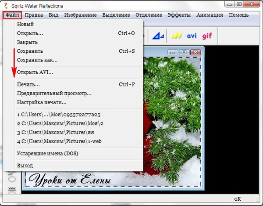Open the Анимация menu

pyautogui.click(x=210, y=15)
